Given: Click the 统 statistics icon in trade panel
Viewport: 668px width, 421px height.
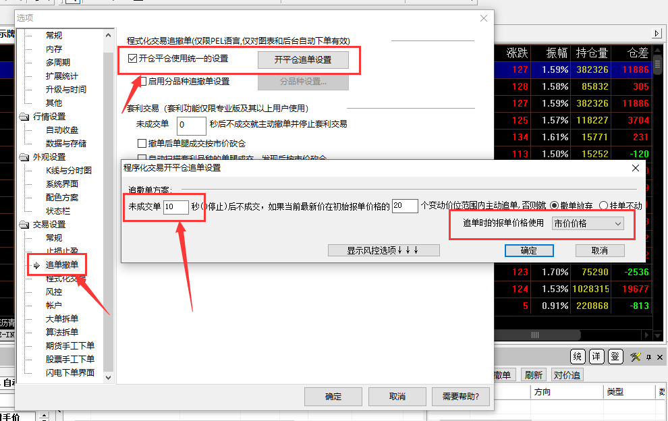Looking at the screenshot, I should click(578, 357).
